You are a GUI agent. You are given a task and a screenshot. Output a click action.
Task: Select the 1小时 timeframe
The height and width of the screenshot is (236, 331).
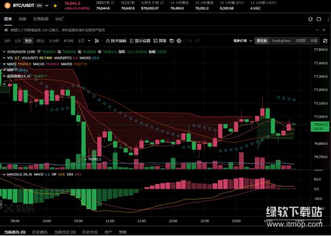click(x=54, y=41)
